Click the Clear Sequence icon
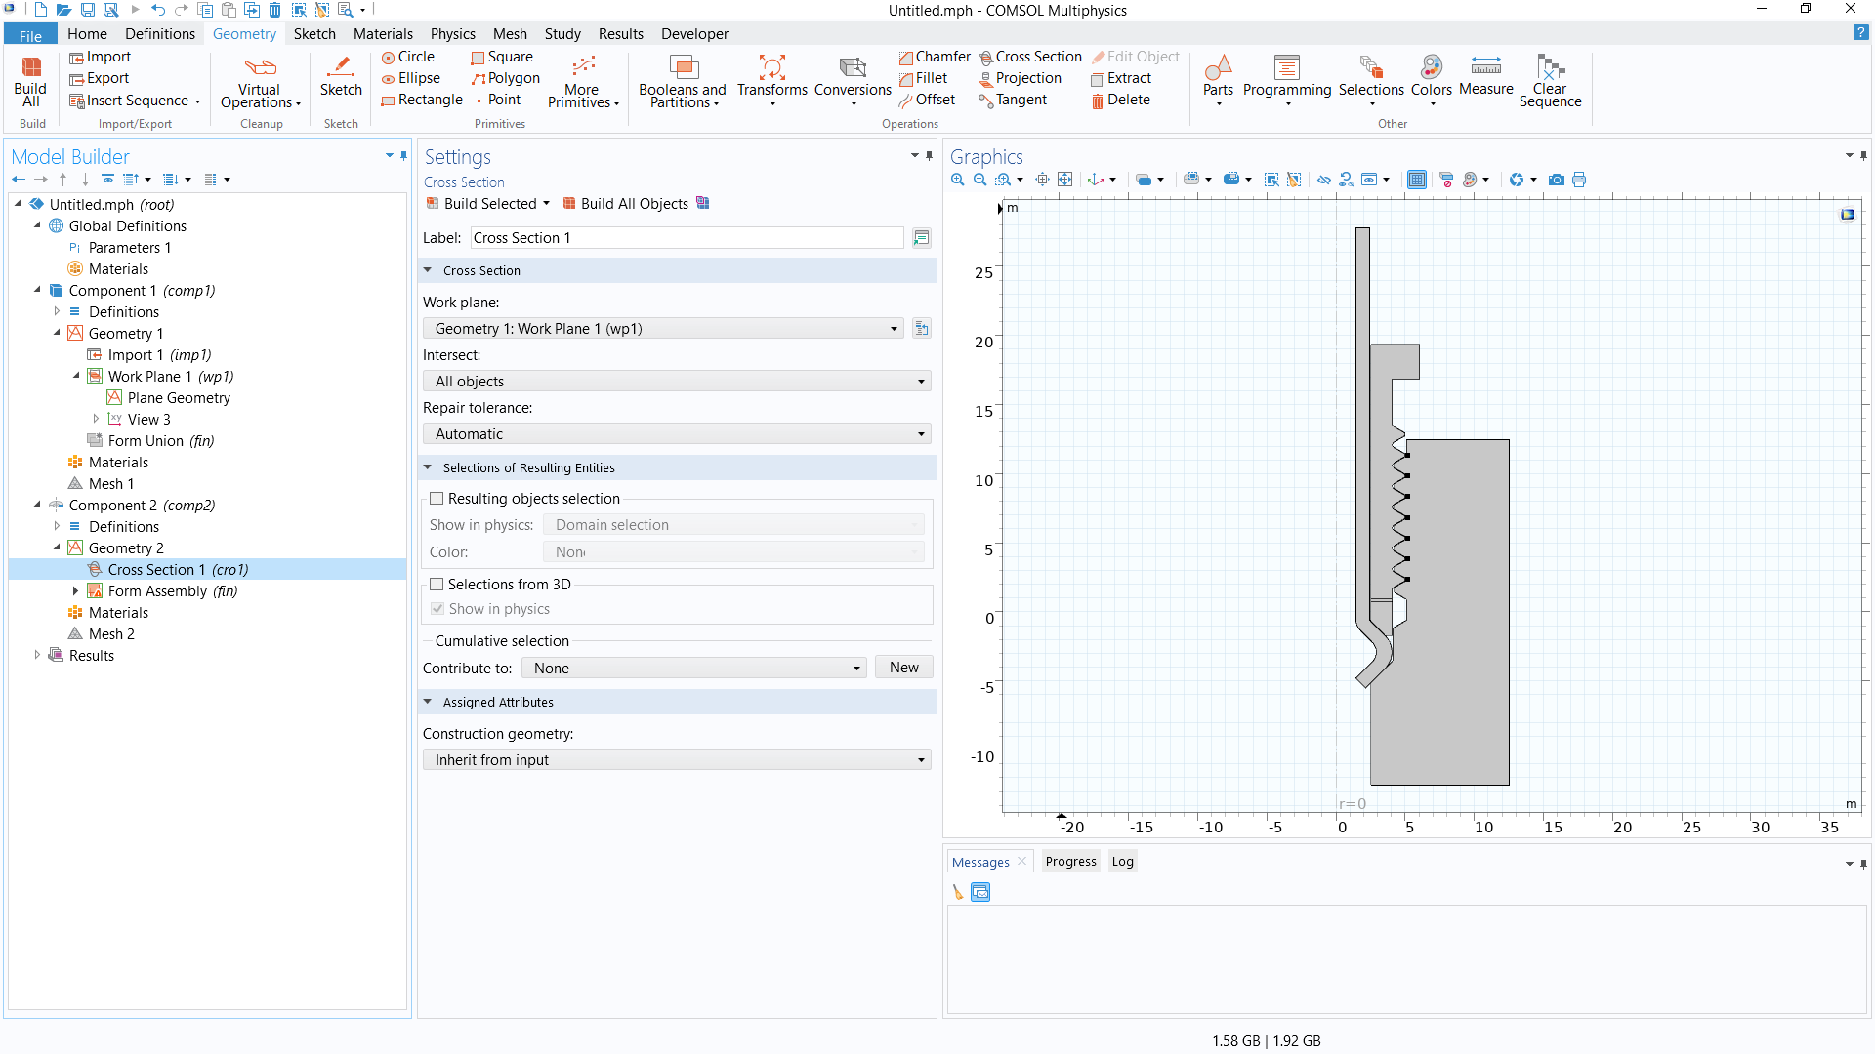 click(x=1550, y=82)
